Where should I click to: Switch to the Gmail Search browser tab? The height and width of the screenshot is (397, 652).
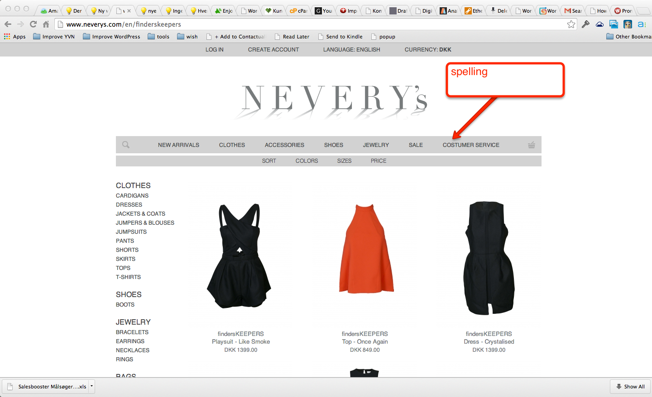573,10
